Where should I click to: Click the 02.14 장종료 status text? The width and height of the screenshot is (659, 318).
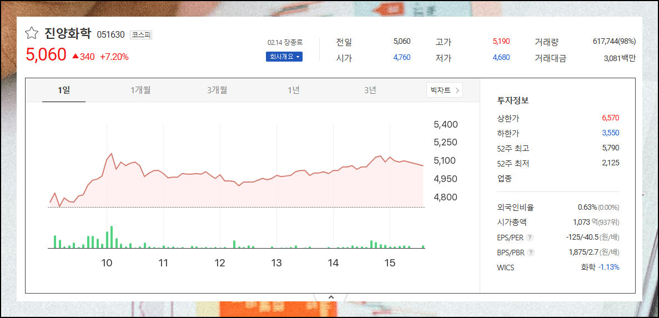(x=284, y=42)
